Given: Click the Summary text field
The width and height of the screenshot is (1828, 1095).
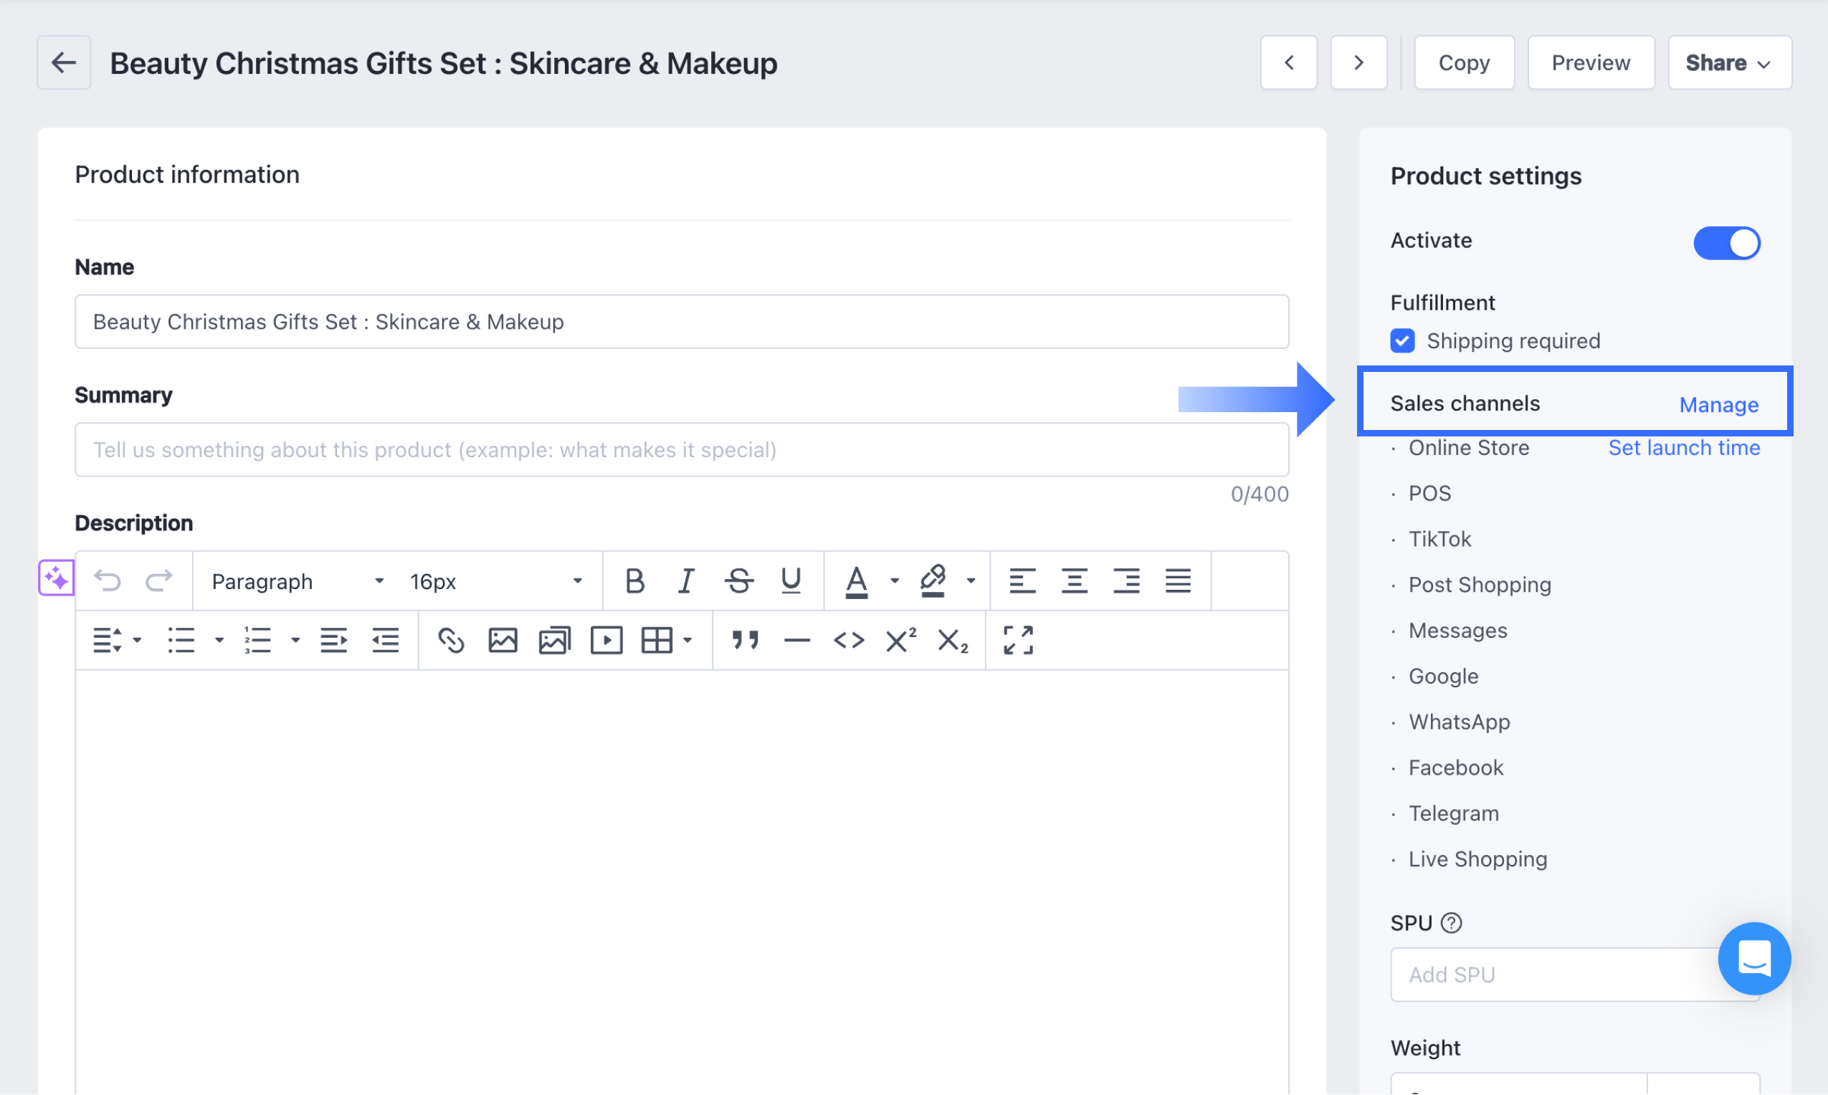Looking at the screenshot, I should click(681, 449).
